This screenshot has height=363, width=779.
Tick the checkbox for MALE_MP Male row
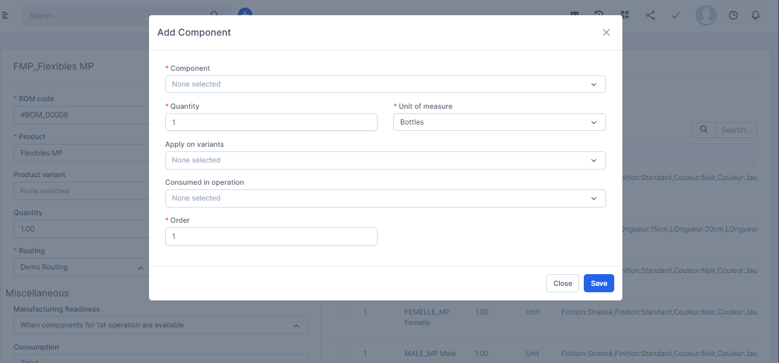tap(345, 354)
